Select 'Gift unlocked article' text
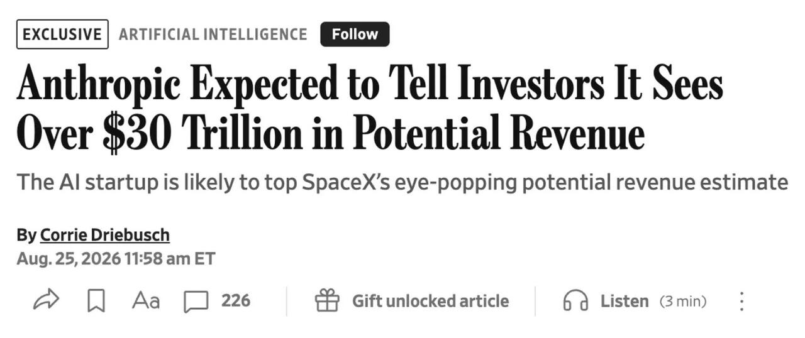 tap(430, 301)
